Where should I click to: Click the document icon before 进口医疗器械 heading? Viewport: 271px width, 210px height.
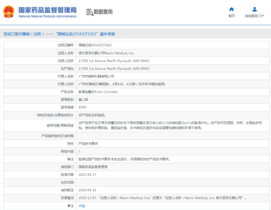(5, 34)
